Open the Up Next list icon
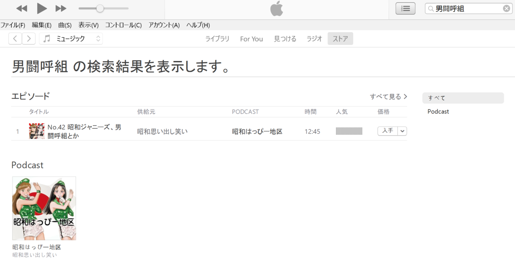The width and height of the screenshot is (515, 267). coord(405,8)
